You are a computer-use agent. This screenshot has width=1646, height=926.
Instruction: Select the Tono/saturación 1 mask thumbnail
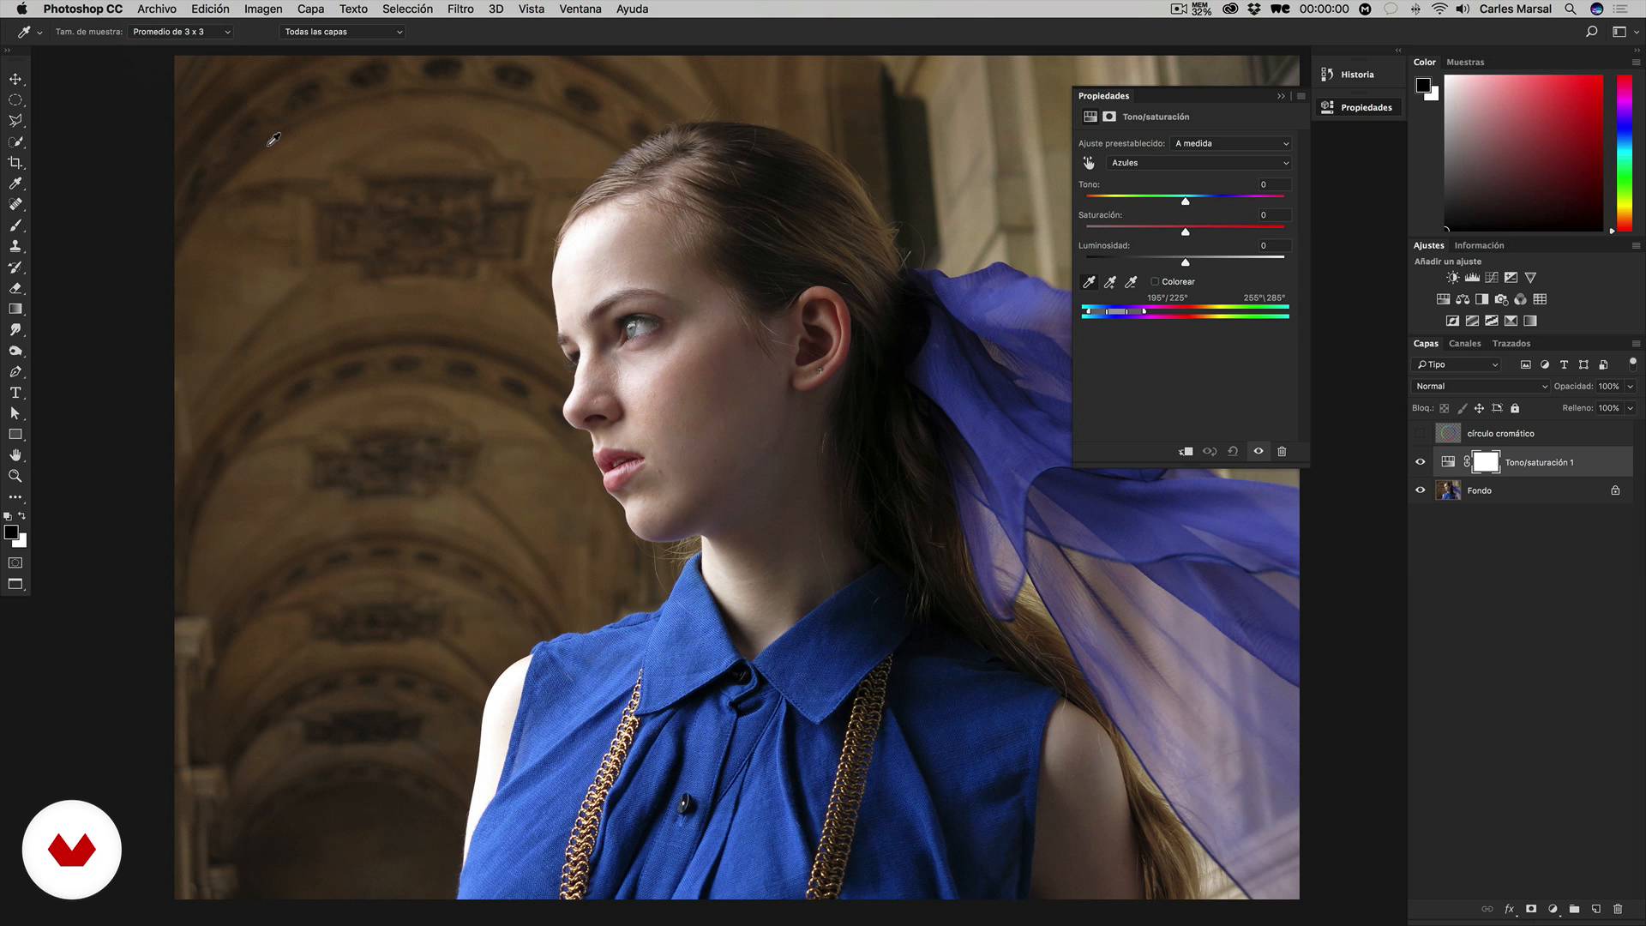tap(1486, 462)
